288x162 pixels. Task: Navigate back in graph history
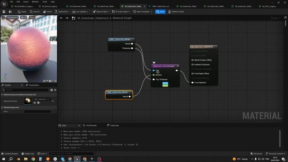[61, 18]
